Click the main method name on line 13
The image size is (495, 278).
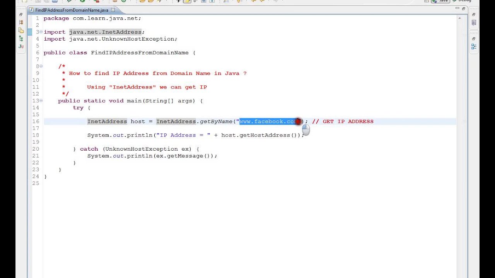coord(134,101)
